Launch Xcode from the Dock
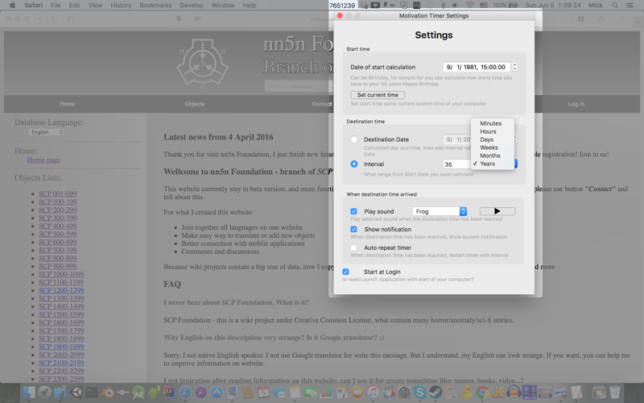 pos(60,393)
